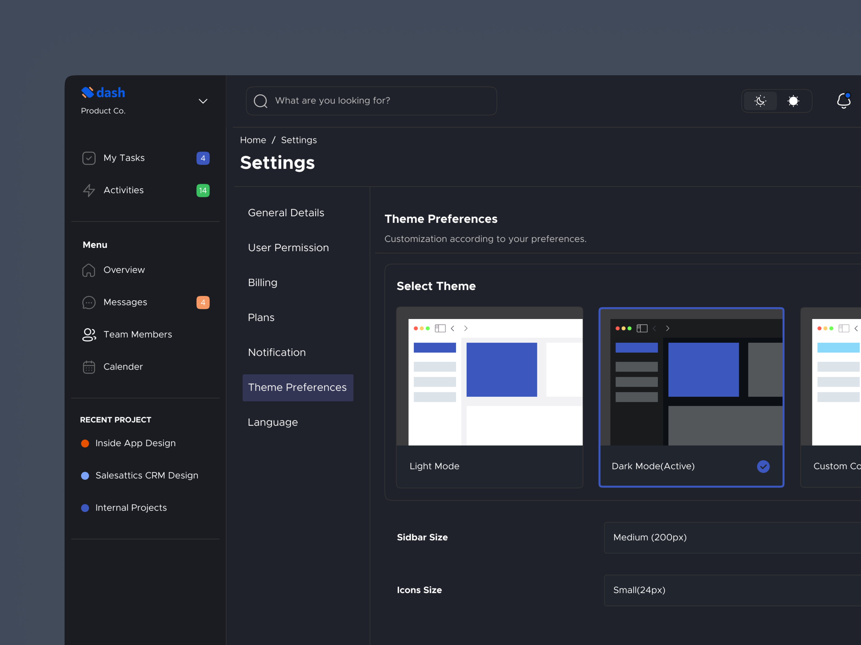Switch to the Theme Preferences tab
Viewport: 861px width, 645px height.
click(x=297, y=387)
